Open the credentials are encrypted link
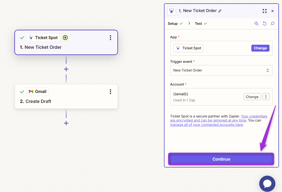282x192 pixels. click(218, 118)
